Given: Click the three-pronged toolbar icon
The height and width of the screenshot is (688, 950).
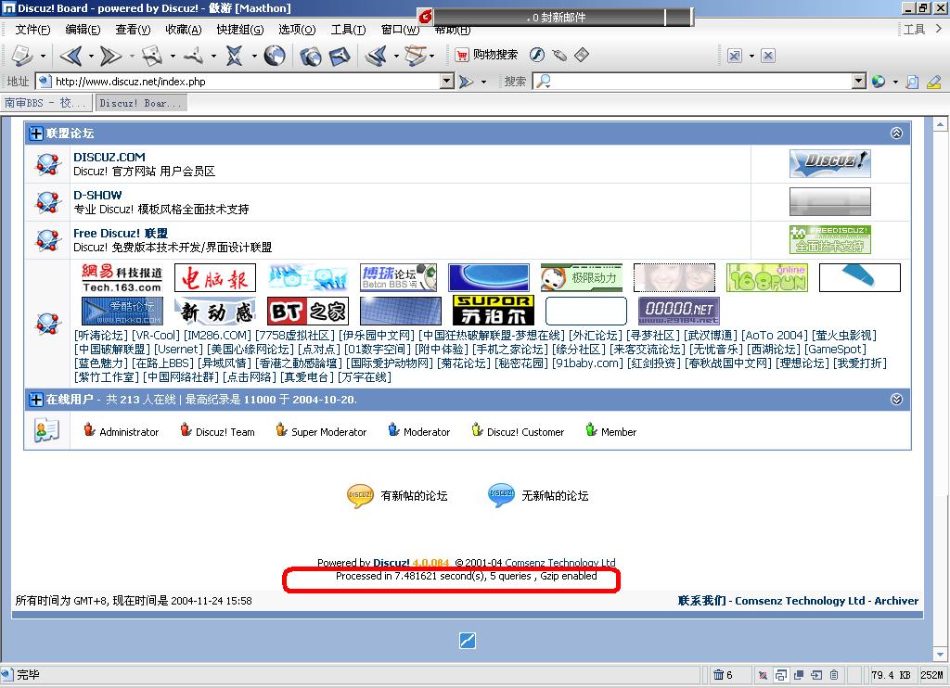Looking at the screenshot, I should [x=193, y=56].
